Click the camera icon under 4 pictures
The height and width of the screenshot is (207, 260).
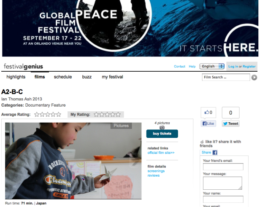tap(162, 127)
